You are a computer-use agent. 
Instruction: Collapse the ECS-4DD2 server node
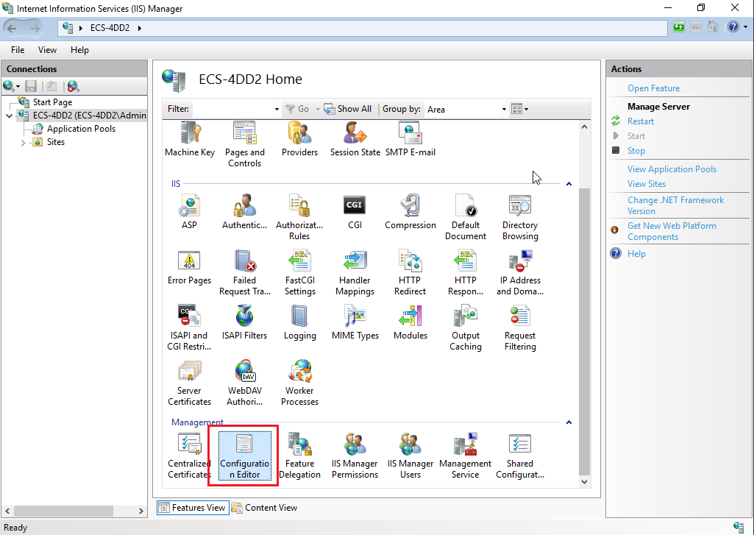click(9, 116)
